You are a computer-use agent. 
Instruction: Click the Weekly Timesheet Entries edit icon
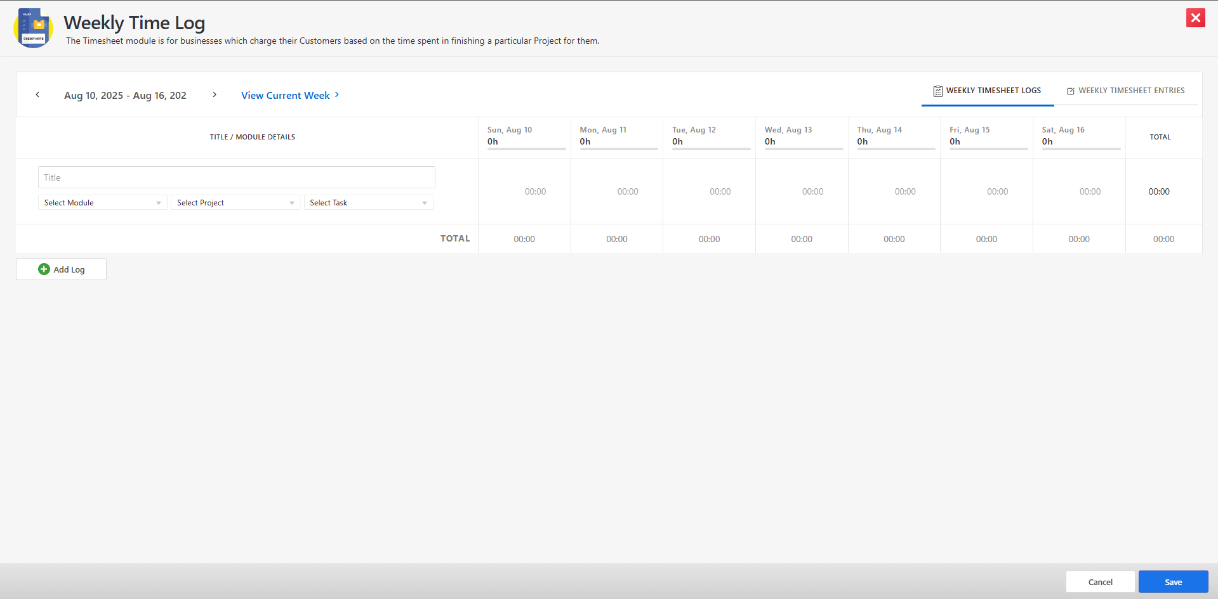click(x=1071, y=91)
